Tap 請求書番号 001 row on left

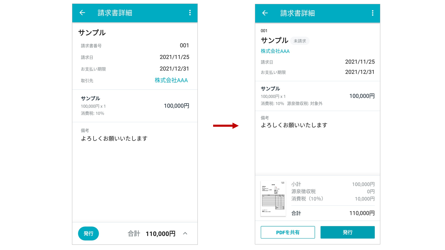pyautogui.click(x=135, y=45)
